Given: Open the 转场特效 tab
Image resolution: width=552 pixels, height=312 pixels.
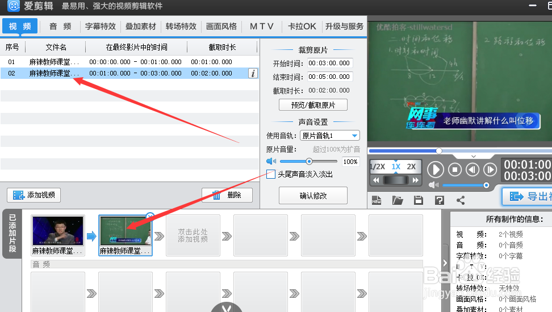Looking at the screenshot, I should (x=181, y=27).
